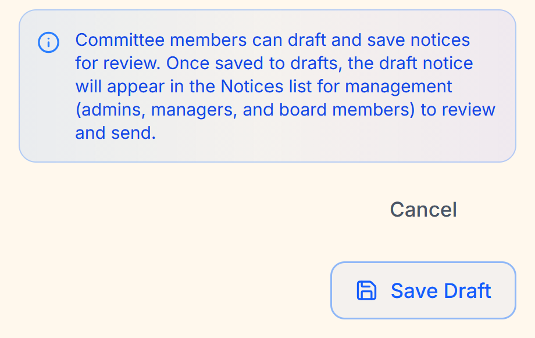
Task: Click the "and send." text line
Action: pyautogui.click(x=116, y=134)
